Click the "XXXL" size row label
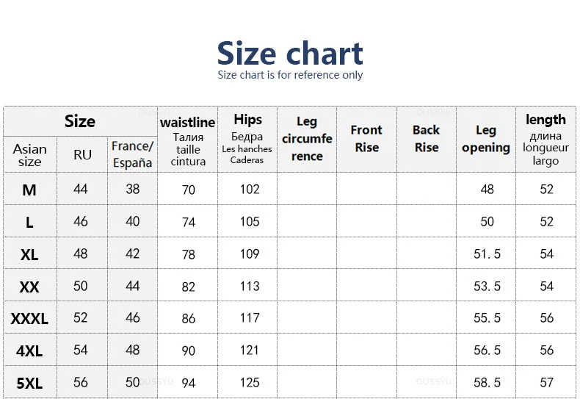The height and width of the screenshot is (399, 580). (x=29, y=319)
